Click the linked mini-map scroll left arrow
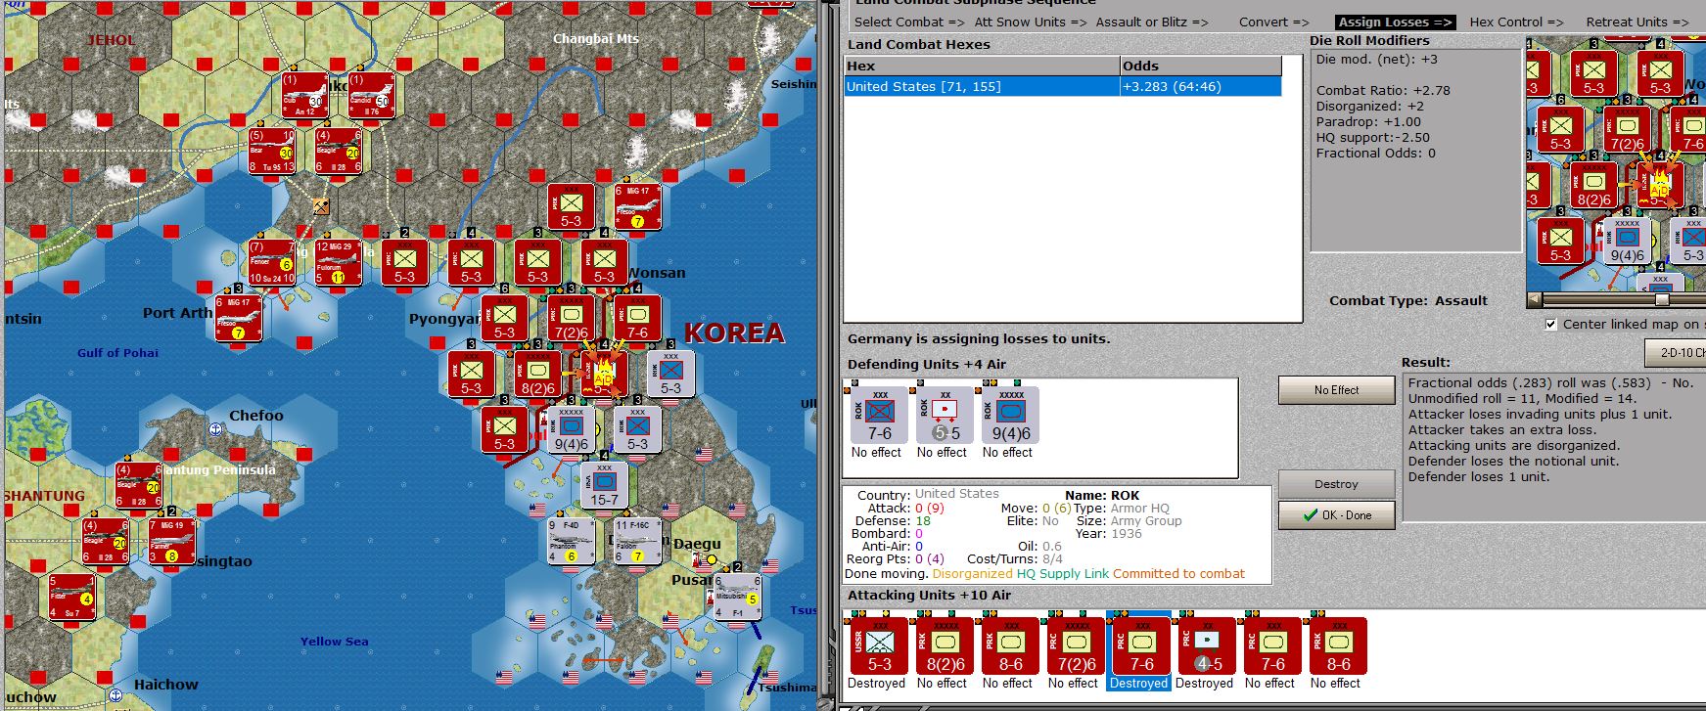 click(x=1534, y=300)
